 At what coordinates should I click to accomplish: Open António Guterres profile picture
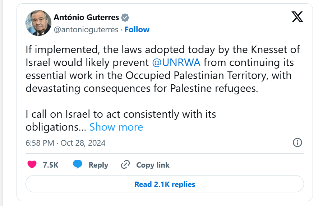(x=38, y=23)
